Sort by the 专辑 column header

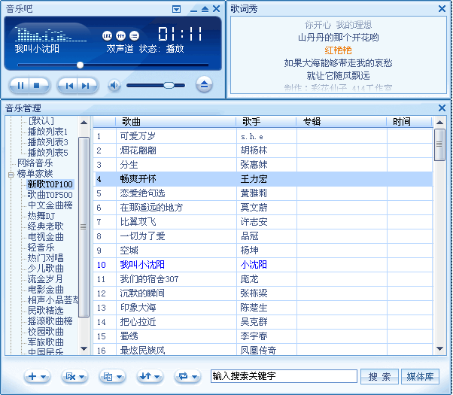(x=342, y=122)
